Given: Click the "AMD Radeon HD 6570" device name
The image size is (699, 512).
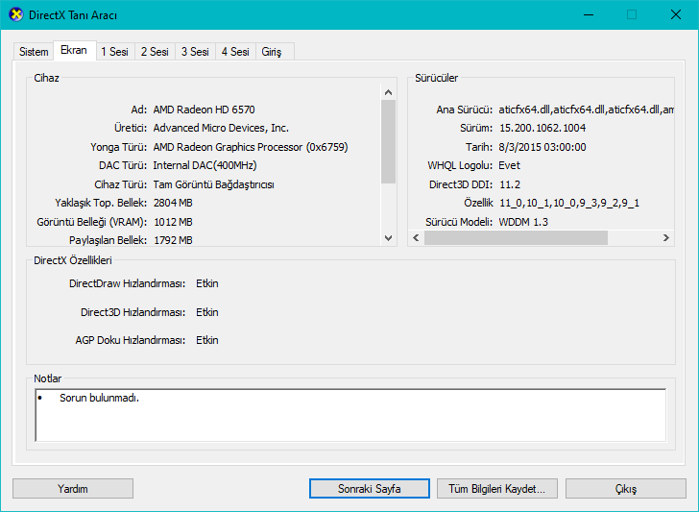Looking at the screenshot, I should pos(205,110).
